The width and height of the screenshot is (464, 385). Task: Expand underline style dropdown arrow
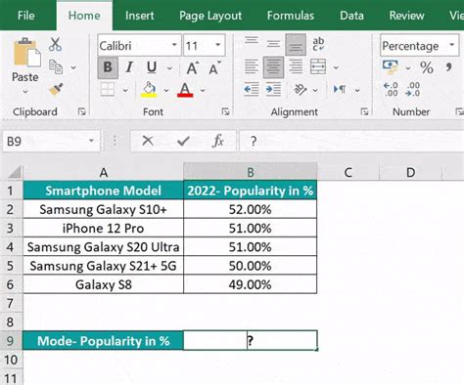point(169,68)
